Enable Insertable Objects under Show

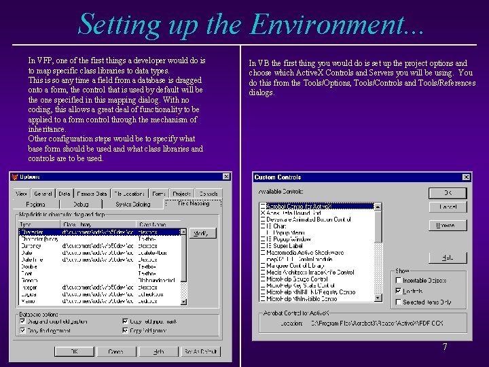coord(398,280)
